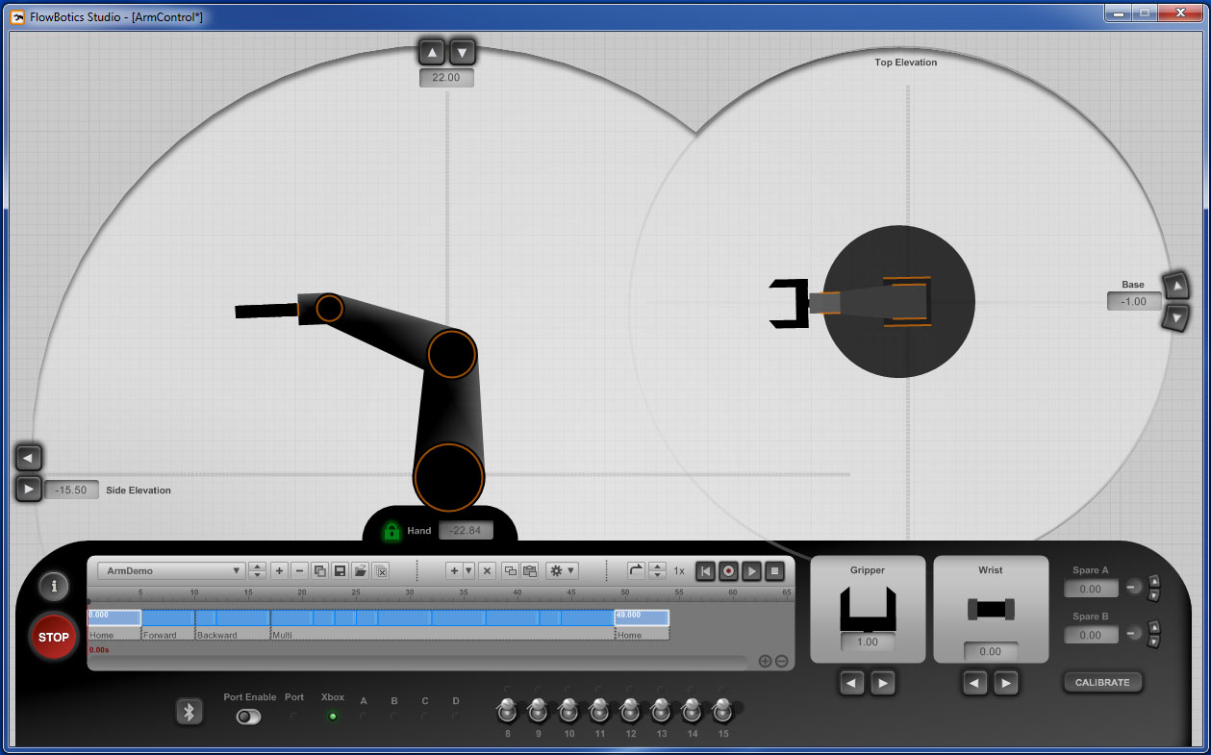
Task: Select the Backward segment on the timeline
Action: [x=232, y=618]
